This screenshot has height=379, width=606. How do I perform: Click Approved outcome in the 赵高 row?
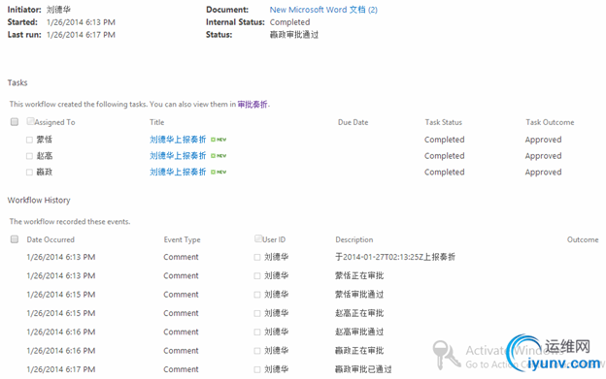pos(543,156)
